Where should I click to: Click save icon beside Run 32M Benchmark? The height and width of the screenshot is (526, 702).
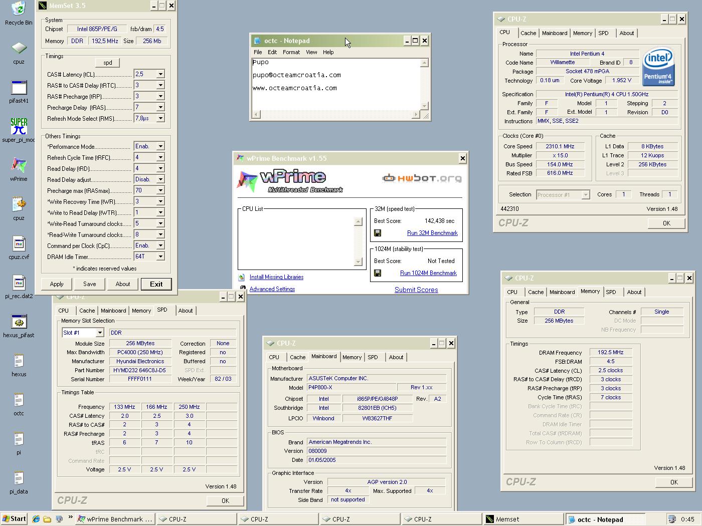[x=378, y=233]
